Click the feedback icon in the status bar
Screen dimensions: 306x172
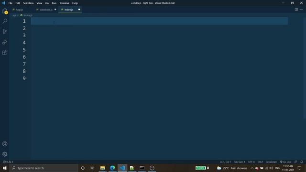[296, 162]
